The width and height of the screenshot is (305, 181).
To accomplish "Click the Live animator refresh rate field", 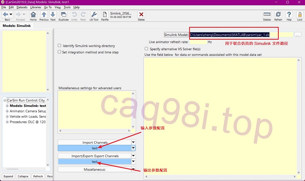I will 198,42.
